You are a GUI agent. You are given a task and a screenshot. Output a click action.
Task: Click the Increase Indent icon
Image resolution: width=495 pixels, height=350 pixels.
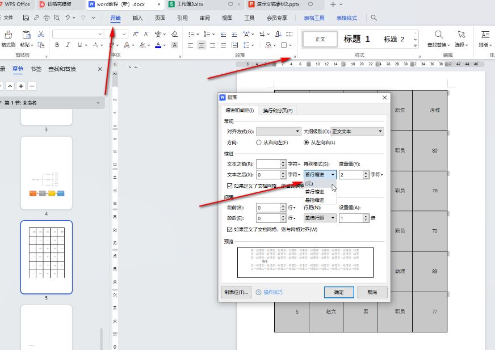click(234, 34)
